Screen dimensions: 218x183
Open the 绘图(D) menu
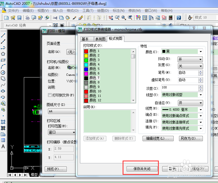[x=103, y=11]
